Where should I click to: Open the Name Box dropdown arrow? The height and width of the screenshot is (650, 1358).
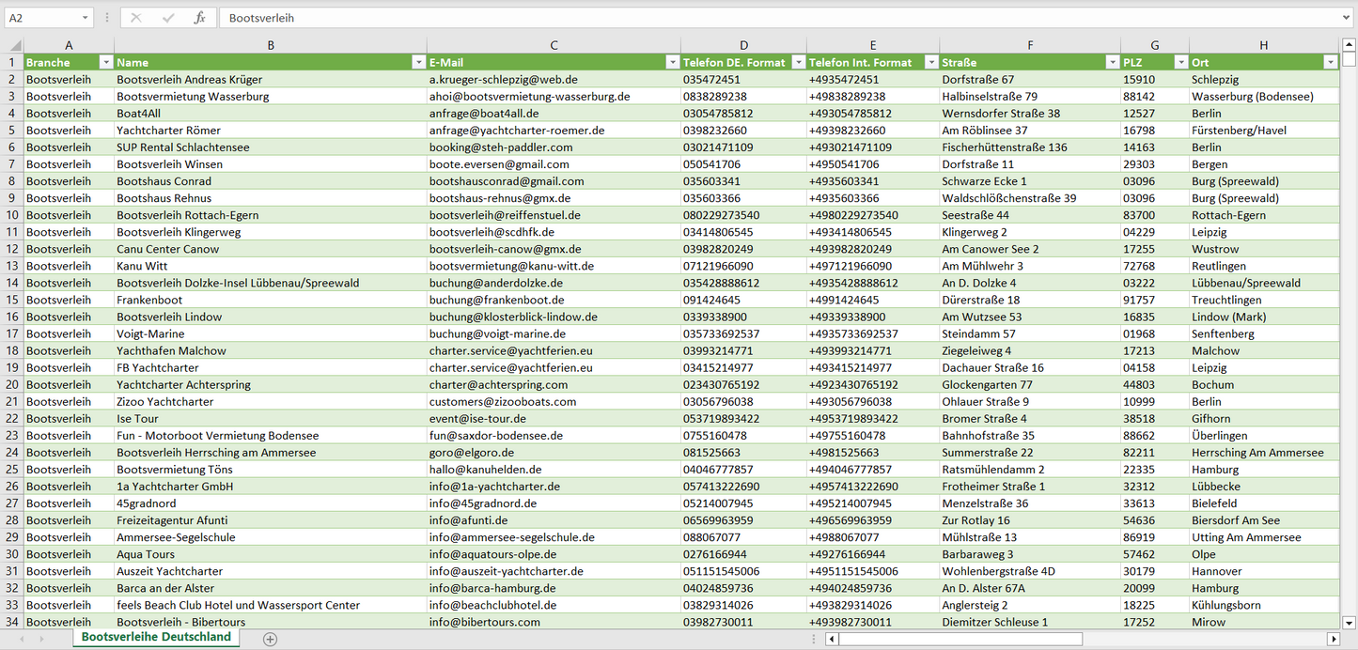pyautogui.click(x=85, y=18)
